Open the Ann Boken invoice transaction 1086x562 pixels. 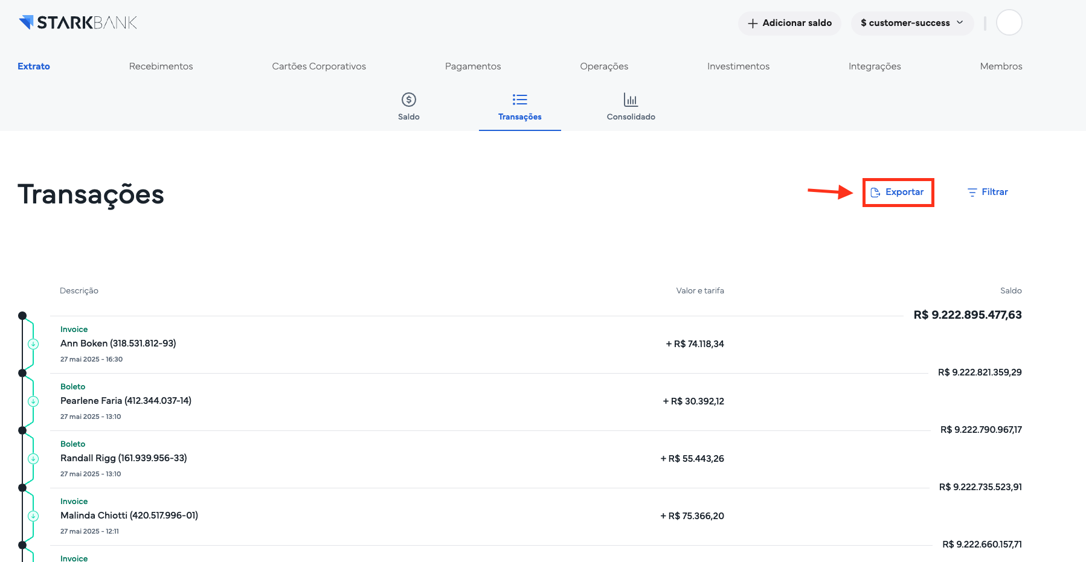(118, 343)
